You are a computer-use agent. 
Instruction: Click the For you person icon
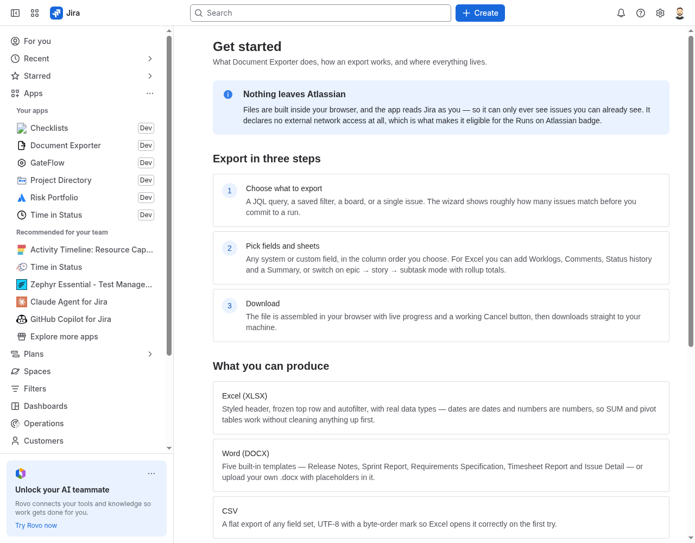[15, 41]
